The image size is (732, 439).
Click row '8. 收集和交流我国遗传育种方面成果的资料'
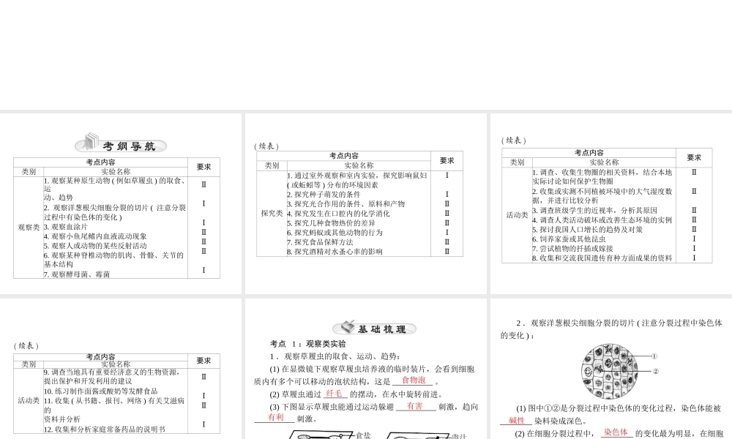(602, 258)
